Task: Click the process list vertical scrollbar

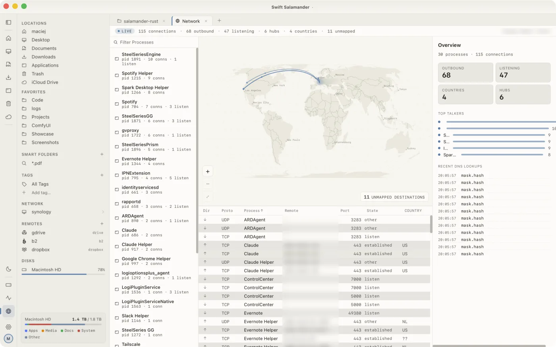Action: 197,151
